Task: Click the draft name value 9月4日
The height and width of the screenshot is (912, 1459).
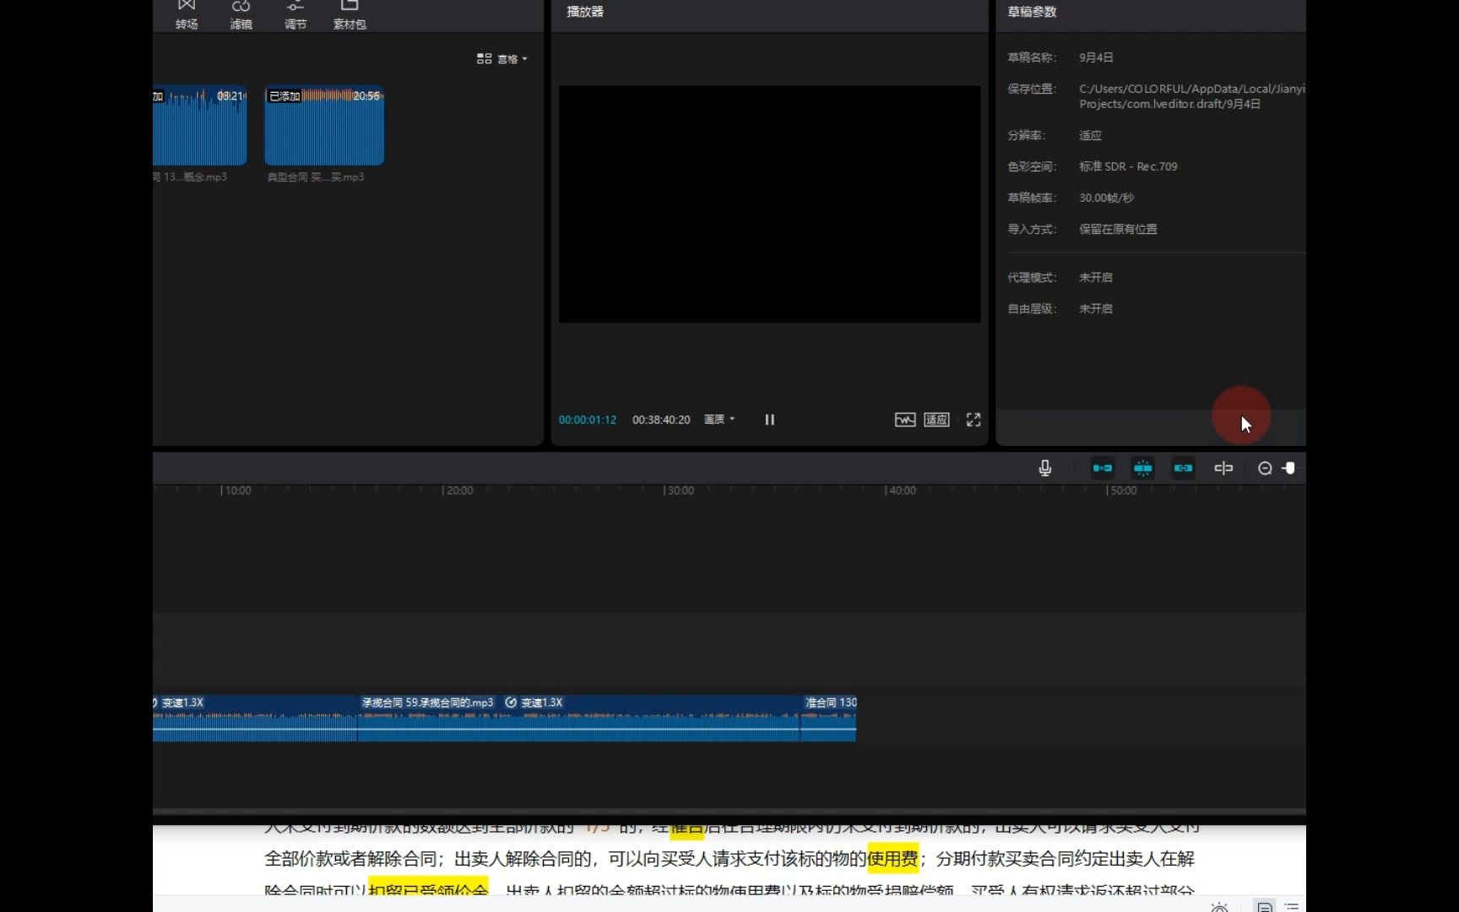Action: [1096, 57]
